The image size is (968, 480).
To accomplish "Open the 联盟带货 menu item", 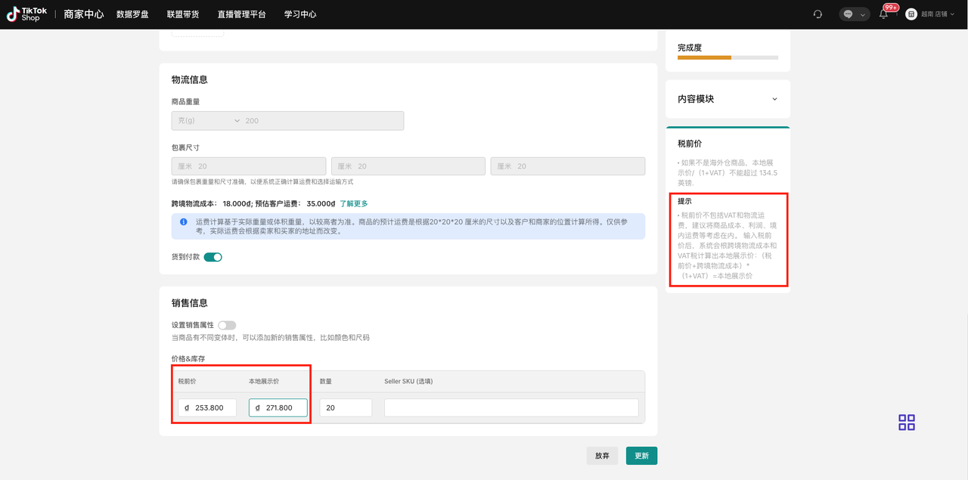I will point(183,14).
